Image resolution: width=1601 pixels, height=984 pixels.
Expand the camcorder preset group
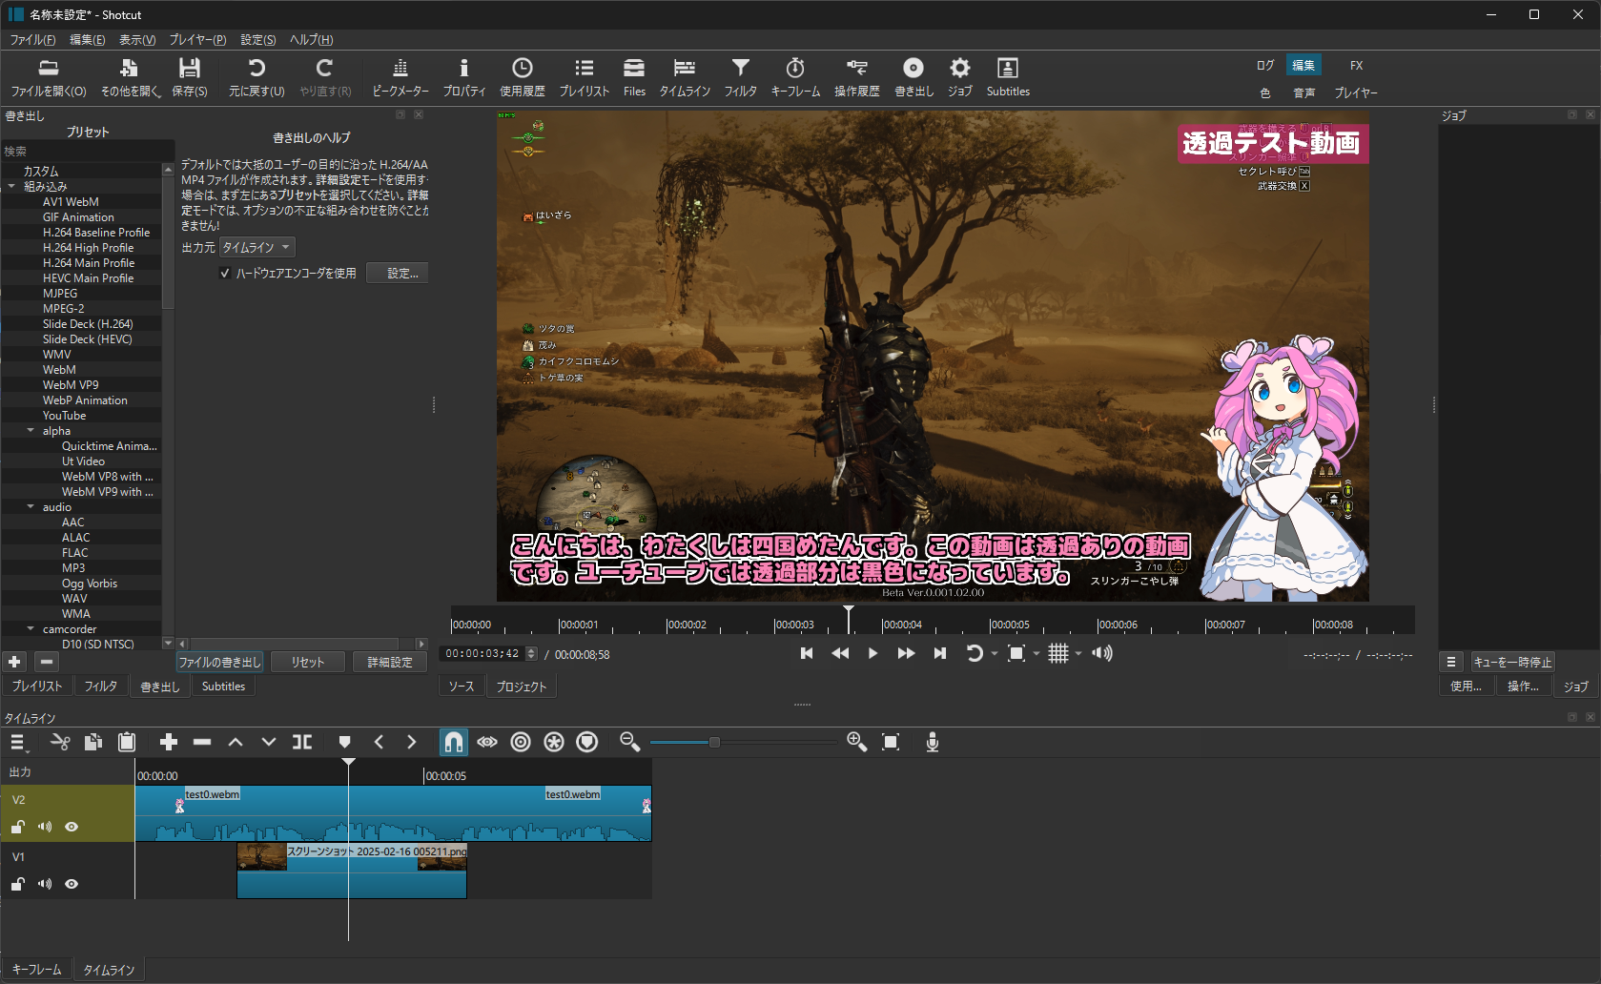(31, 628)
